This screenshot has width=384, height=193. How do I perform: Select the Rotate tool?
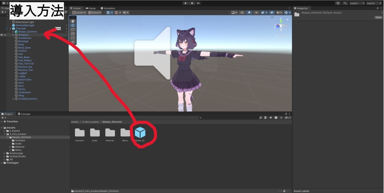tap(73, 30)
